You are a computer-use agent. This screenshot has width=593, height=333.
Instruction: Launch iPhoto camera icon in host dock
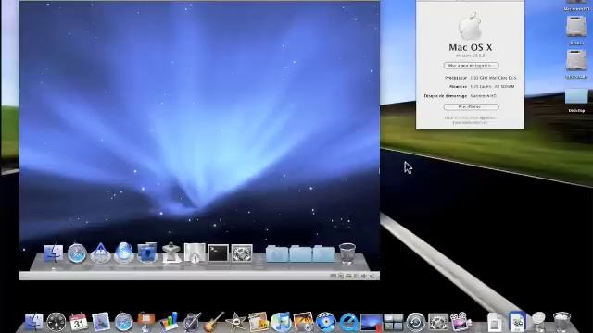303,322
